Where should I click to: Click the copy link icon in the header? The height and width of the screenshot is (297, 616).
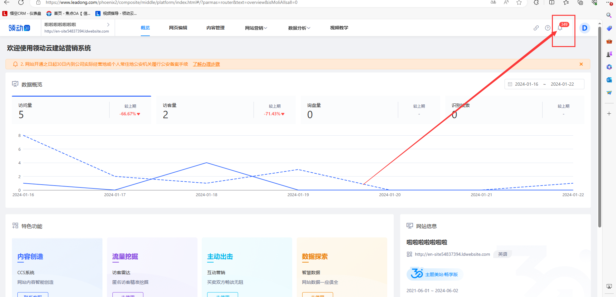pyautogui.click(x=536, y=28)
